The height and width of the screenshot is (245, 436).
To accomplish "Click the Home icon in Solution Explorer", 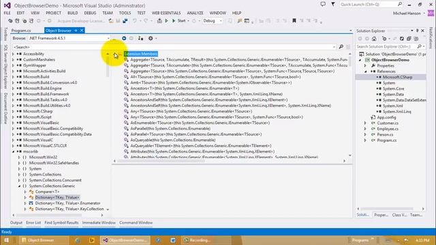I will pos(374,39).
